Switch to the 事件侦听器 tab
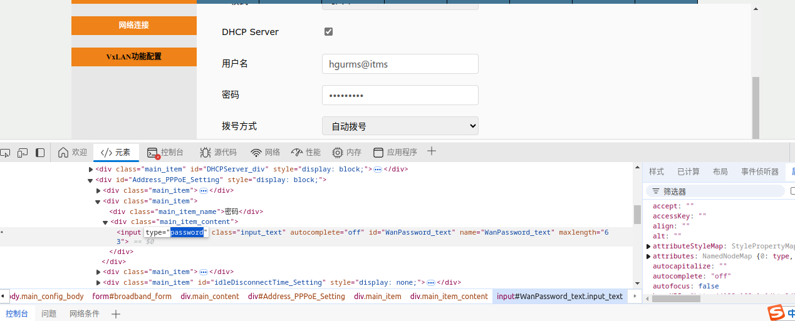 click(759, 171)
